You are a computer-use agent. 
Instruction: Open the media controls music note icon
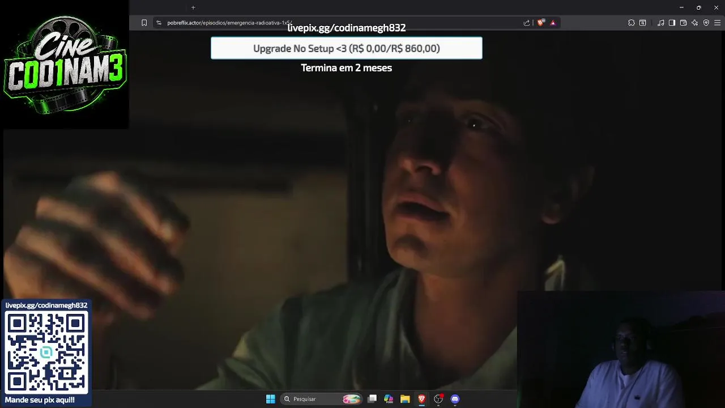click(x=661, y=23)
